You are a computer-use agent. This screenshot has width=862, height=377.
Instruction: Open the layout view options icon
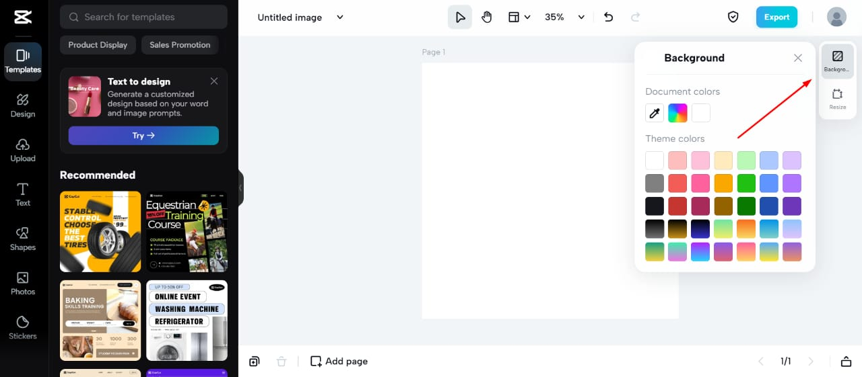click(514, 17)
